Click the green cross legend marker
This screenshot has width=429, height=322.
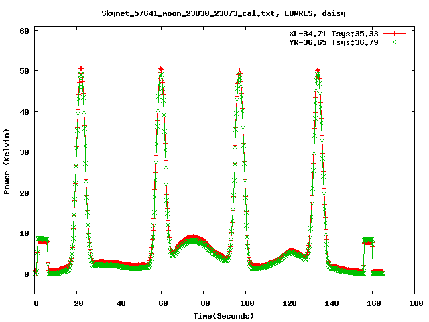tap(394, 42)
